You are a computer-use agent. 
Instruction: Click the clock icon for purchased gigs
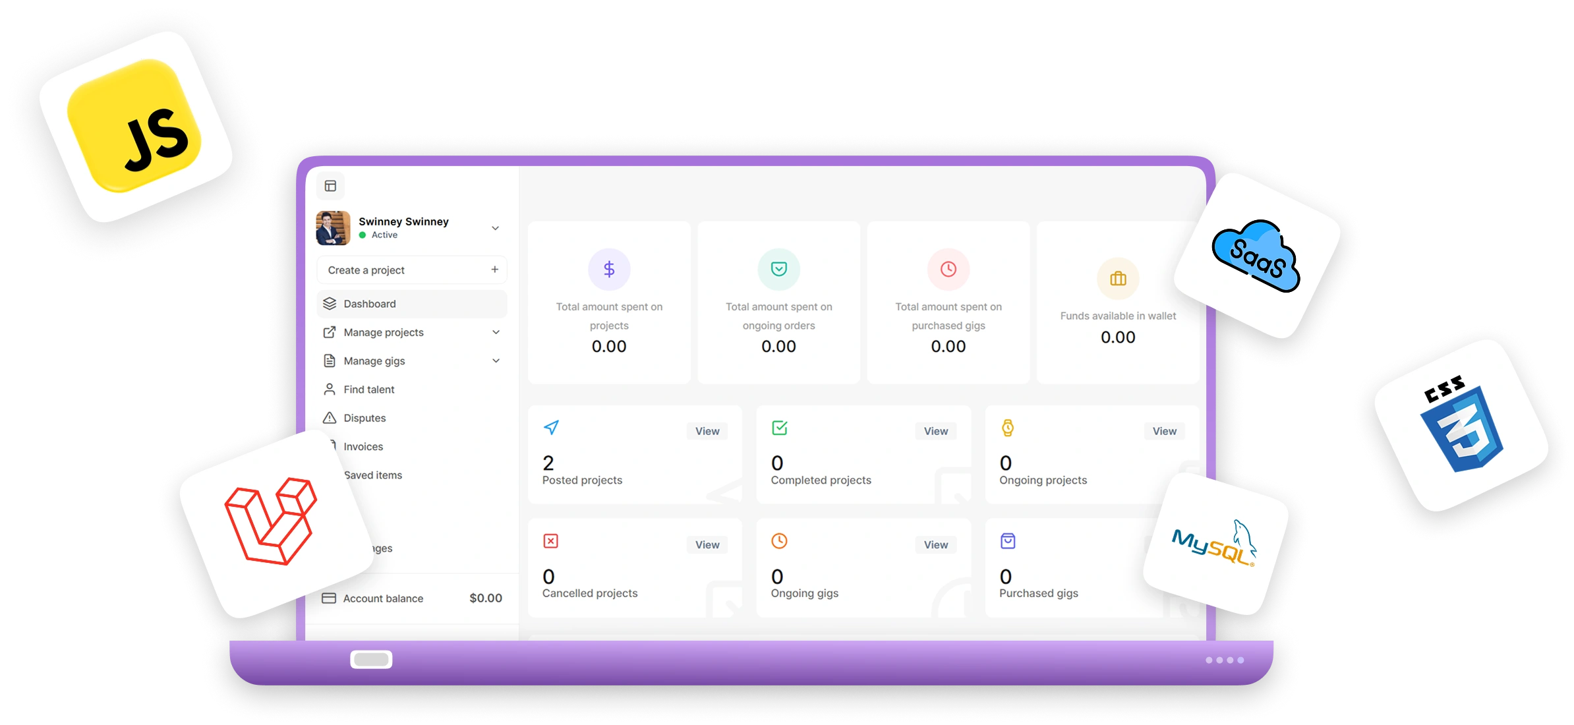tap(948, 269)
